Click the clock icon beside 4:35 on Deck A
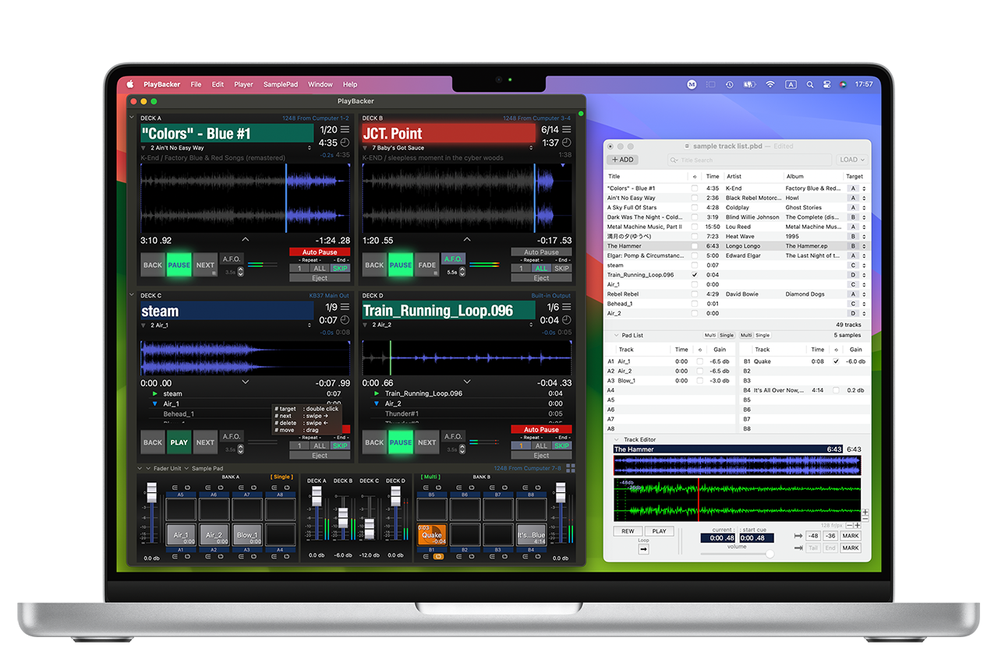The height and width of the screenshot is (648, 998). click(345, 143)
